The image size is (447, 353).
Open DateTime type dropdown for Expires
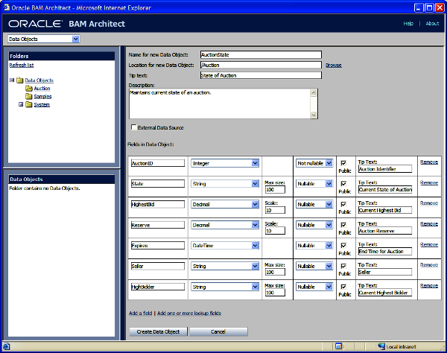click(x=255, y=246)
